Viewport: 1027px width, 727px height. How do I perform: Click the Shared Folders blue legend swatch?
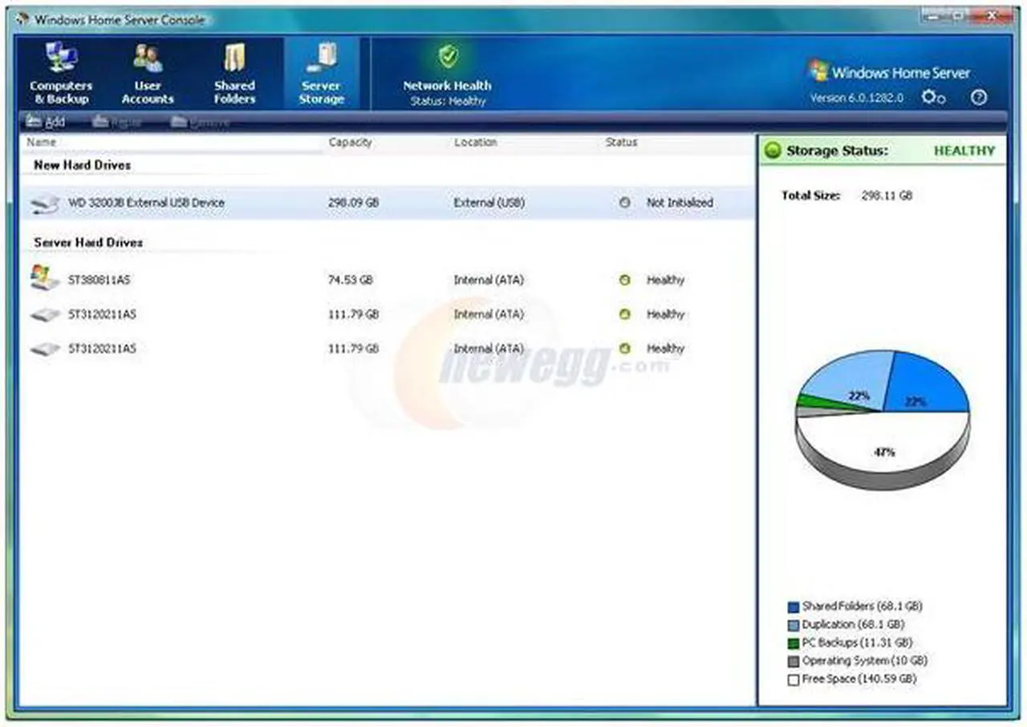click(794, 607)
